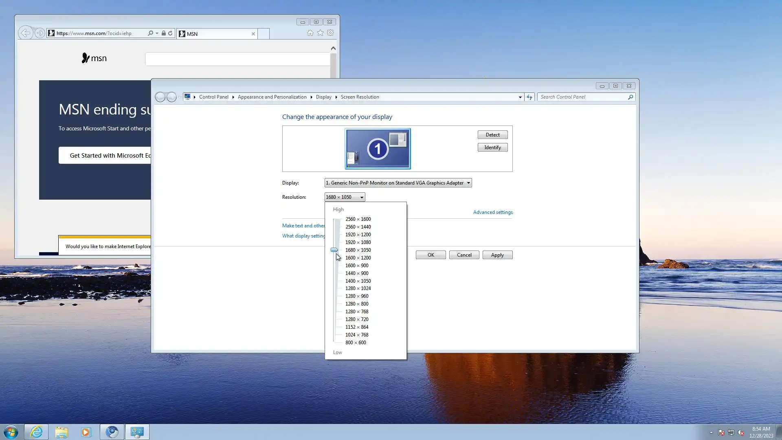Viewport: 782px width, 440px height.
Task: Click the refresh icon in the Control Panel address bar
Action: 529,97
